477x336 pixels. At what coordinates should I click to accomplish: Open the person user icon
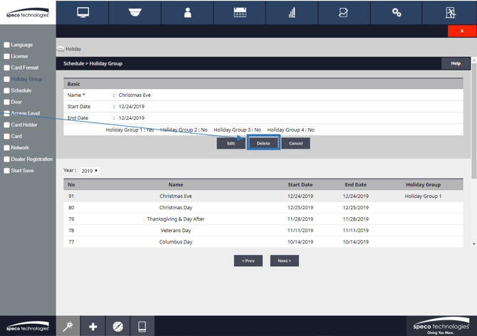pos(188,13)
